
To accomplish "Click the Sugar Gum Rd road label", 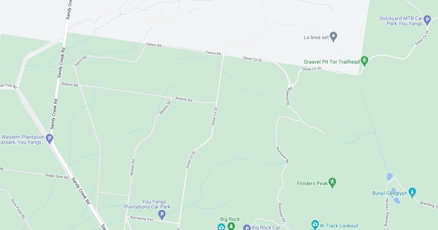I will (57, 176).
